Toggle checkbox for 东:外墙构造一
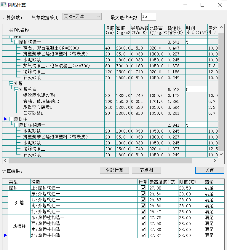The image size is (227, 250). 143,194
